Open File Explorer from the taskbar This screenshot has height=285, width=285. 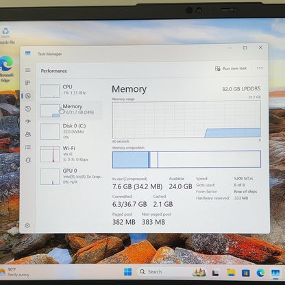(231, 273)
